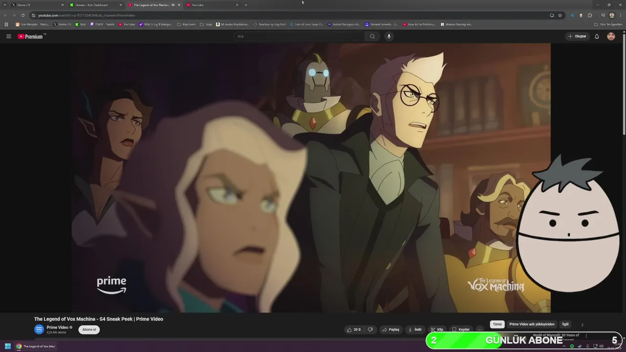The image size is (626, 352).
Task: Switch to Home / X tab
Action: pos(38,5)
